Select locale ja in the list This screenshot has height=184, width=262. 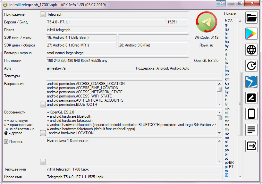coord(226,67)
